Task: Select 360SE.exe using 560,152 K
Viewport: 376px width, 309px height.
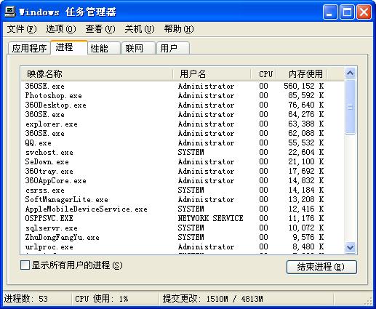Action: 183,86
